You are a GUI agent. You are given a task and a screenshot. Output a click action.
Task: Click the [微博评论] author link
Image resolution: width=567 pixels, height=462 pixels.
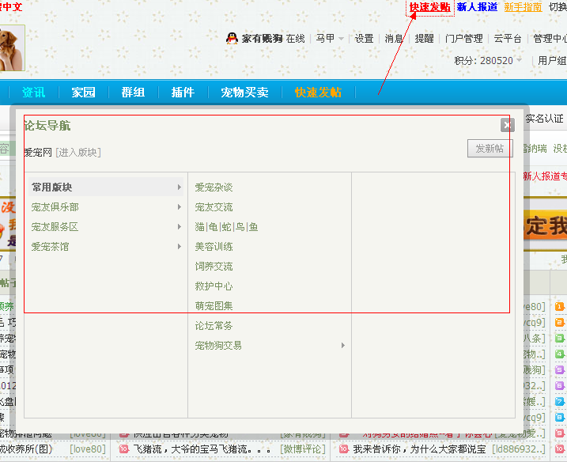click(x=303, y=449)
